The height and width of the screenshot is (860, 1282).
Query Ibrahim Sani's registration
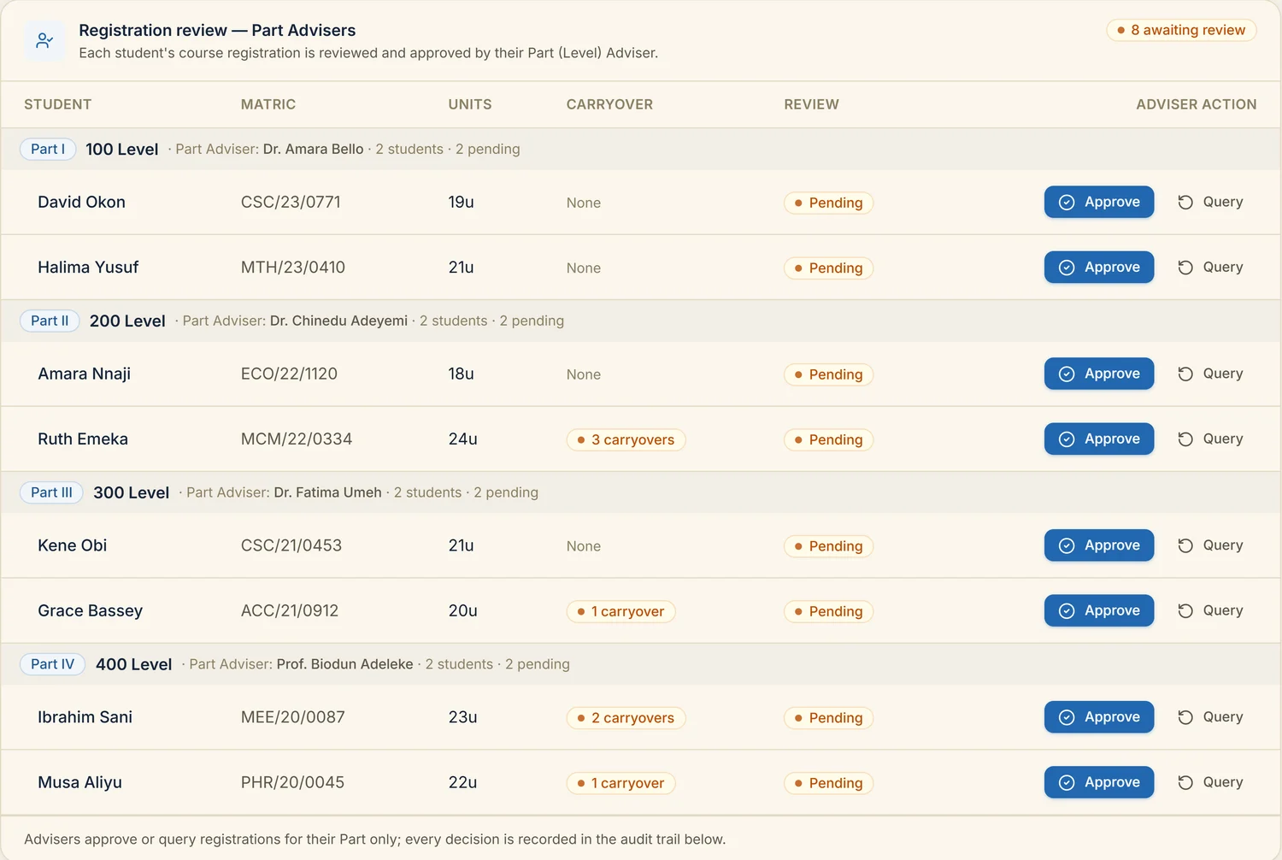[1210, 717]
